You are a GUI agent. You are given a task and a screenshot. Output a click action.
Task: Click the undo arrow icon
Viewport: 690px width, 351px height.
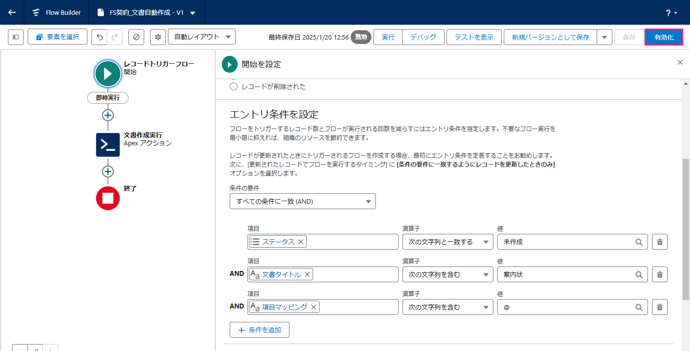point(99,37)
